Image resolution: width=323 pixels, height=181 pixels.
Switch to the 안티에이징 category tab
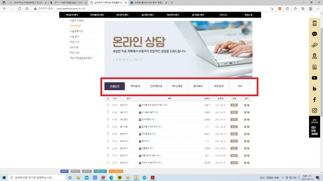click(x=156, y=86)
